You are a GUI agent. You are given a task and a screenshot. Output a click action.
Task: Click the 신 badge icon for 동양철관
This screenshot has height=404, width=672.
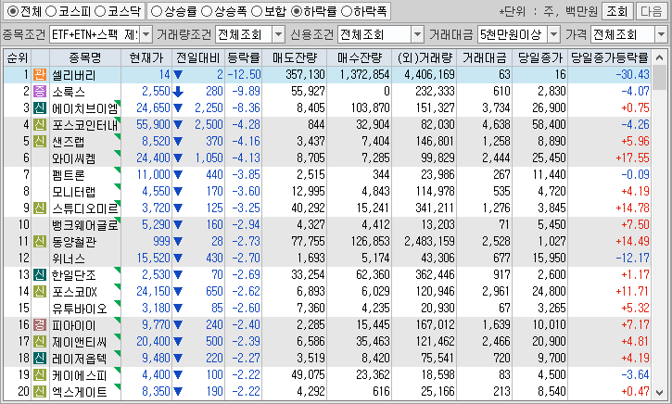point(40,242)
